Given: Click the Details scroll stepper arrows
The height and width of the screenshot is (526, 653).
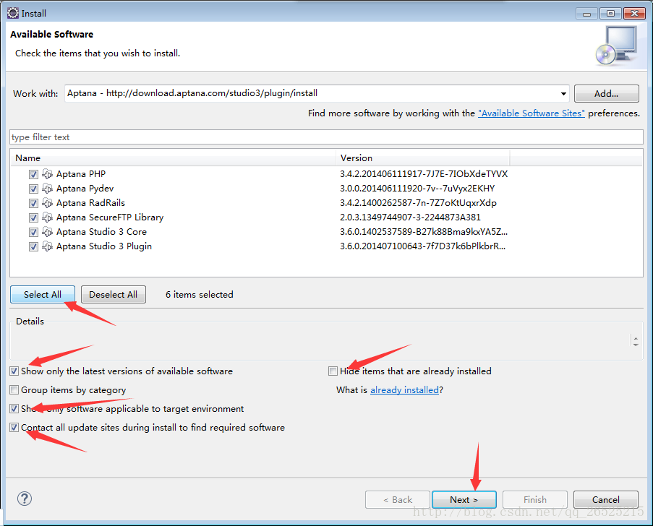Looking at the screenshot, I should (636, 341).
